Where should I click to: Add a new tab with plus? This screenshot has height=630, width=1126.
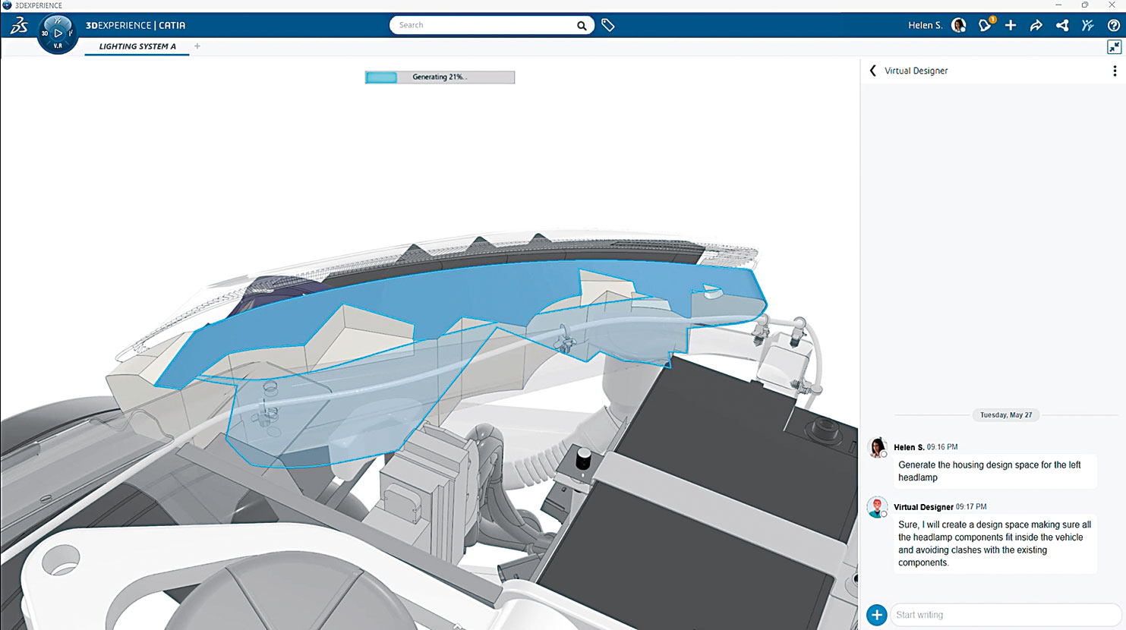pos(197,46)
